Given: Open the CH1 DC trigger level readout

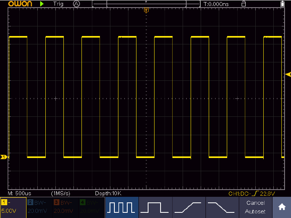Looking at the screenshot, I should tap(251, 194).
